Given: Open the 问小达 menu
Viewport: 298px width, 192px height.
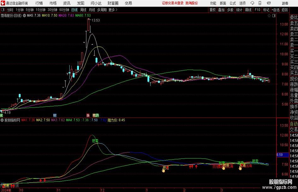Looking at the screenshot, I should [x=96, y=3].
